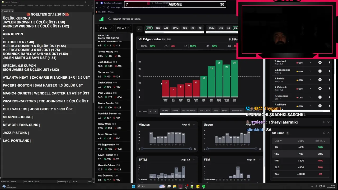Toggle the L5 games filter
The height and width of the screenshot is (190, 338).
click(228, 28)
